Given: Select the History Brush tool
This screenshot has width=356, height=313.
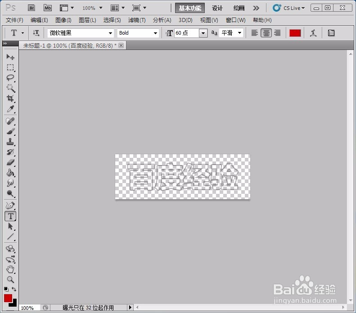Looking at the screenshot, I should [x=10, y=152].
